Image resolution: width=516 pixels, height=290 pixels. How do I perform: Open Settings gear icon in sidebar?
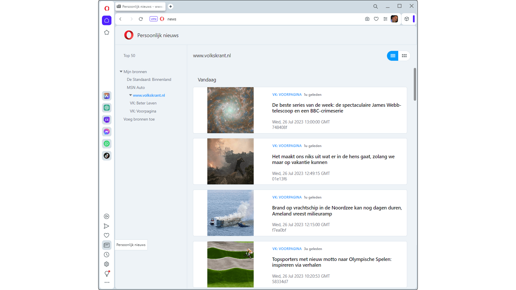pos(107,264)
